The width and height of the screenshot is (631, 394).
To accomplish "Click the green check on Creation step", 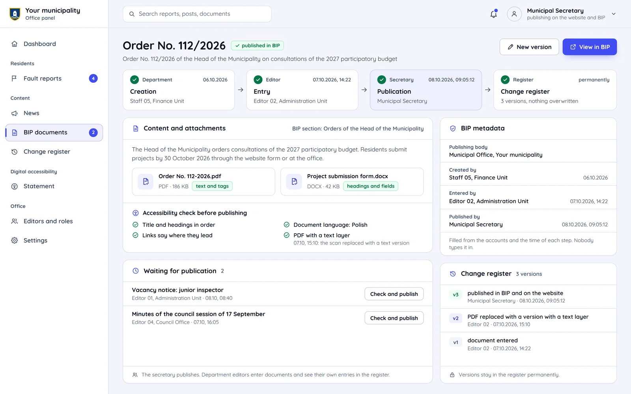I will tap(134, 80).
